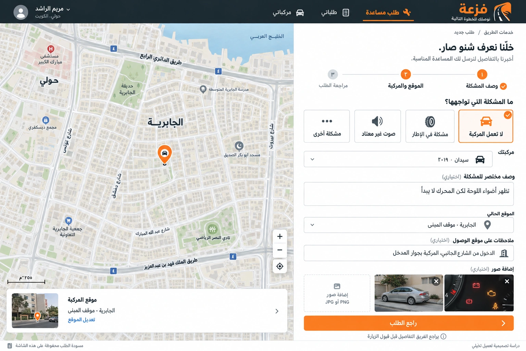Click the user avatar icon

[21, 12]
